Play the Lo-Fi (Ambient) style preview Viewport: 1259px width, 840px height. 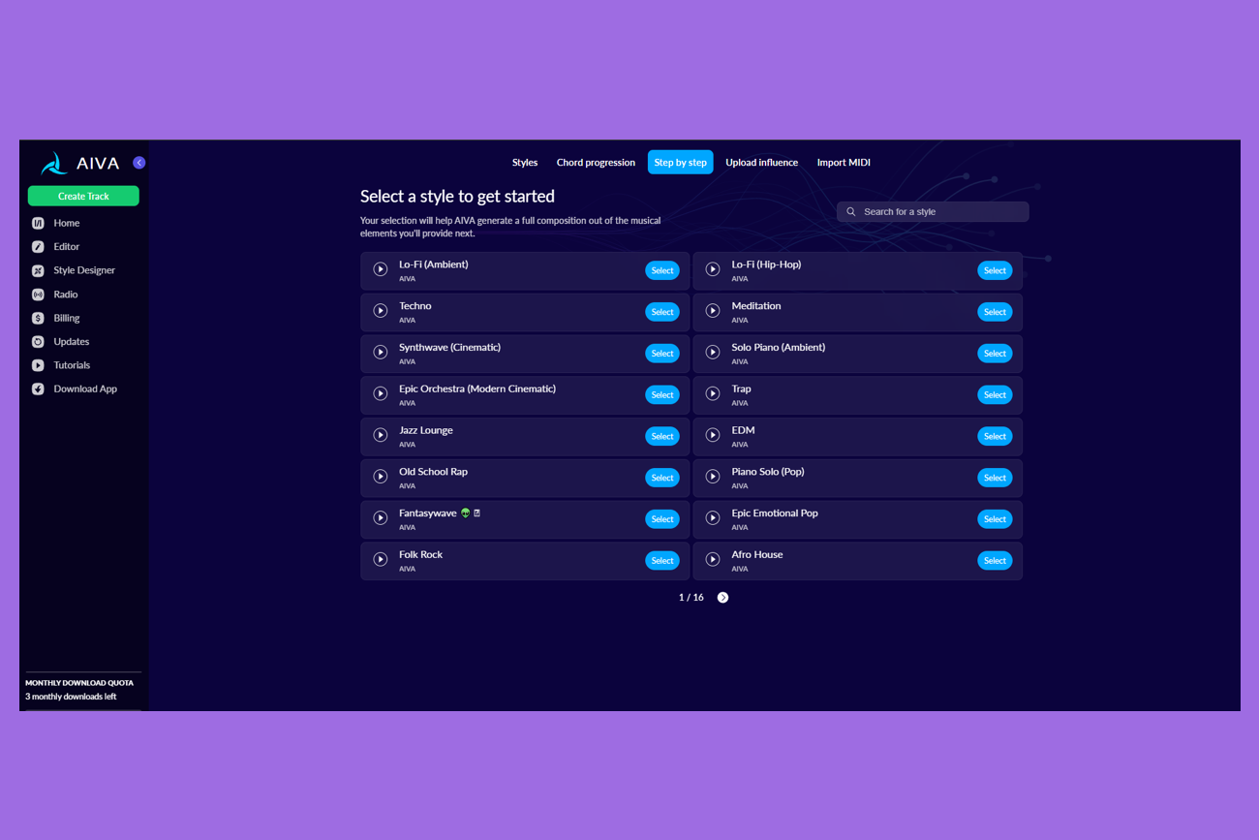381,269
